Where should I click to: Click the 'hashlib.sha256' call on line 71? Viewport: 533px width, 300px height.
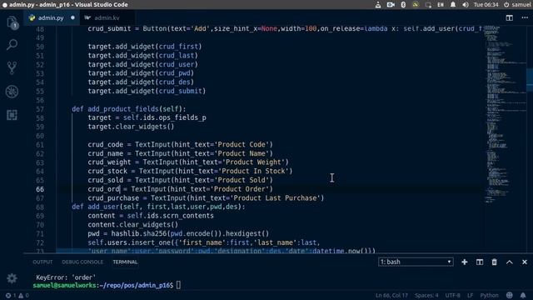(139, 233)
